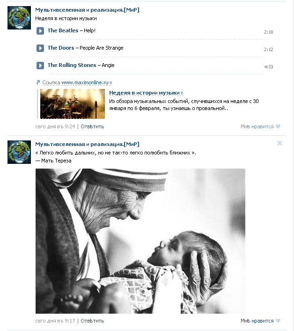Click track duration 4:33
Viewport: 294px width, 331px height.
[x=268, y=66]
